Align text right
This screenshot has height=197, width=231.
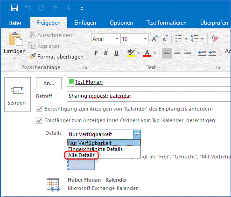coord(188,53)
